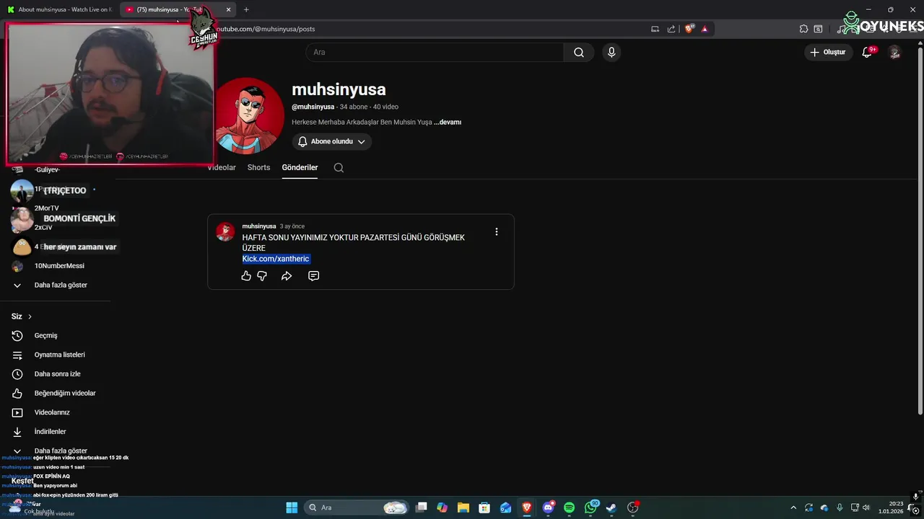This screenshot has height=519, width=924.
Task: Click the YouTube Ara search field
Action: (x=435, y=52)
